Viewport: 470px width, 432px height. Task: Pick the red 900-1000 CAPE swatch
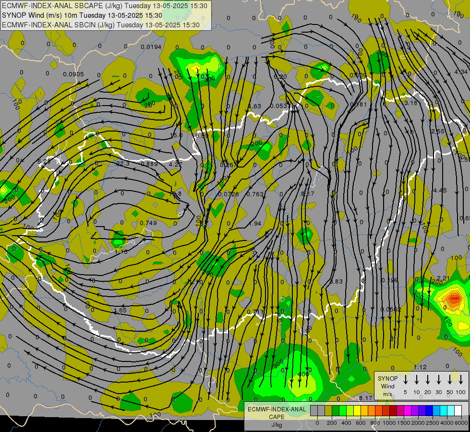pos(386,411)
